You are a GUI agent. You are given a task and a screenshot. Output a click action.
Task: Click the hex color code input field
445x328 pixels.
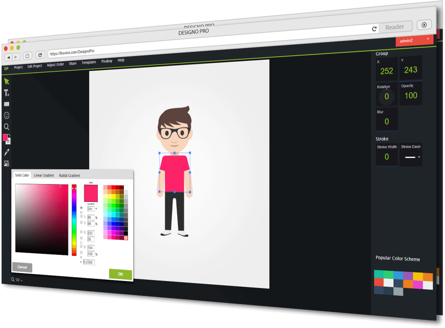tap(89, 262)
